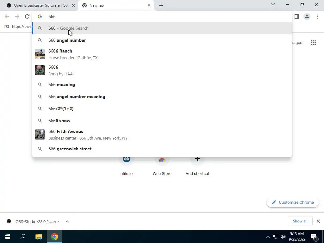324x243 pixels.
Task: Switch to the New Tab tab
Action: (x=116, y=6)
